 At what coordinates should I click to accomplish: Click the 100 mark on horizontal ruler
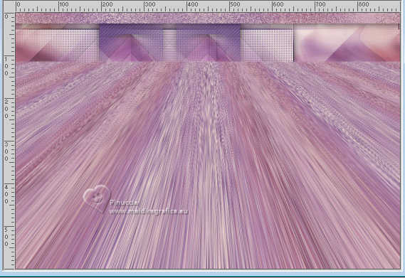pyautogui.click(x=64, y=4)
